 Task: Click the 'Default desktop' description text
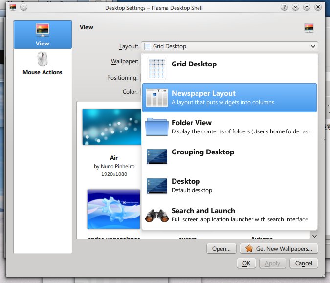192,190
